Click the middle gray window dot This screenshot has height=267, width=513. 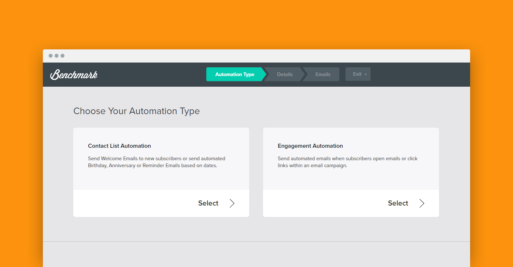point(56,56)
